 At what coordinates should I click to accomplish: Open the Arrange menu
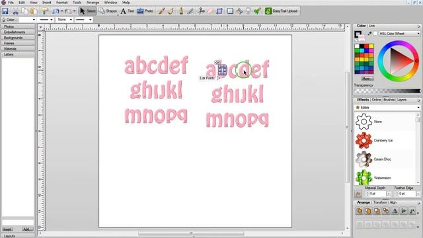[93, 3]
